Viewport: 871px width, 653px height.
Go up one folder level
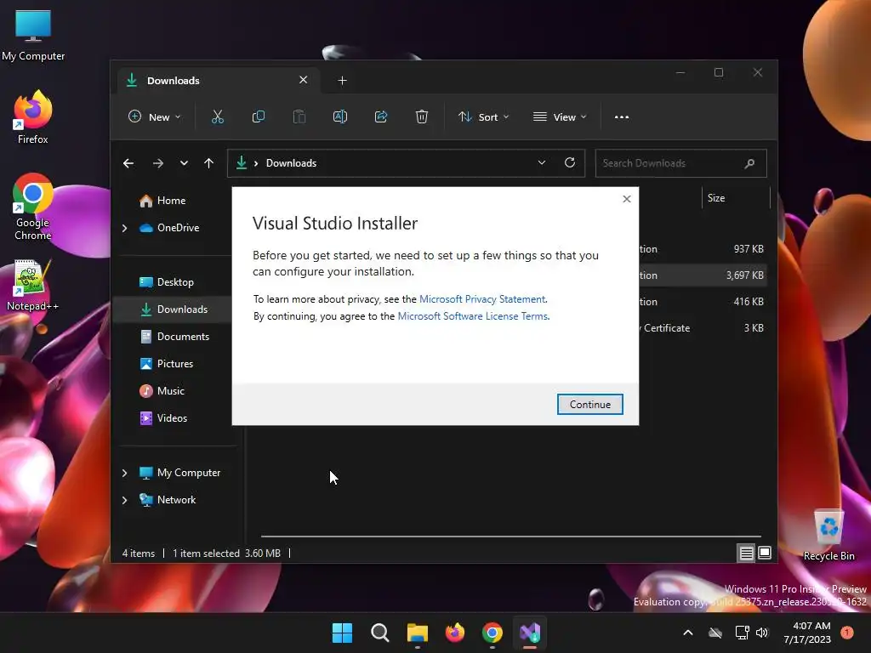pyautogui.click(x=209, y=163)
